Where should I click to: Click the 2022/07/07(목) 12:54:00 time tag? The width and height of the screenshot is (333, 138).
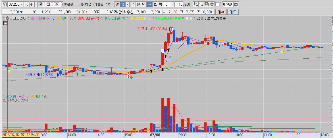(21, 135)
